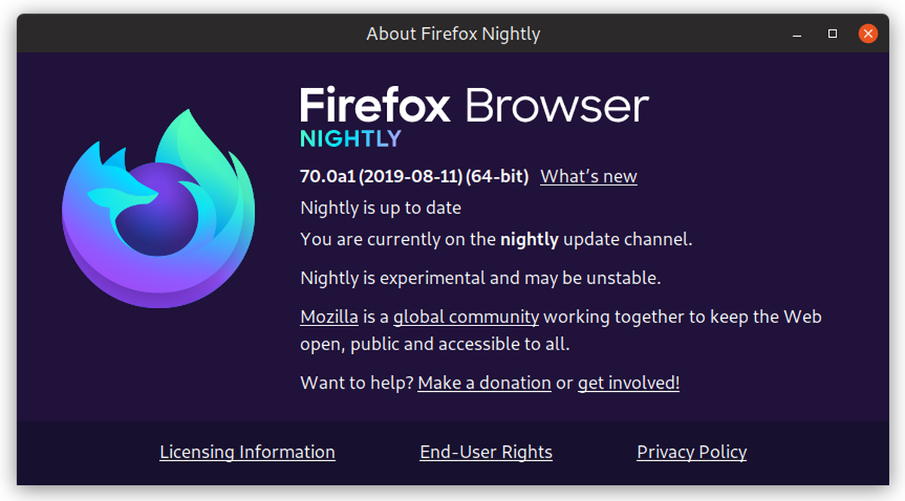Open the global community link
This screenshot has width=905, height=501.
coord(465,316)
